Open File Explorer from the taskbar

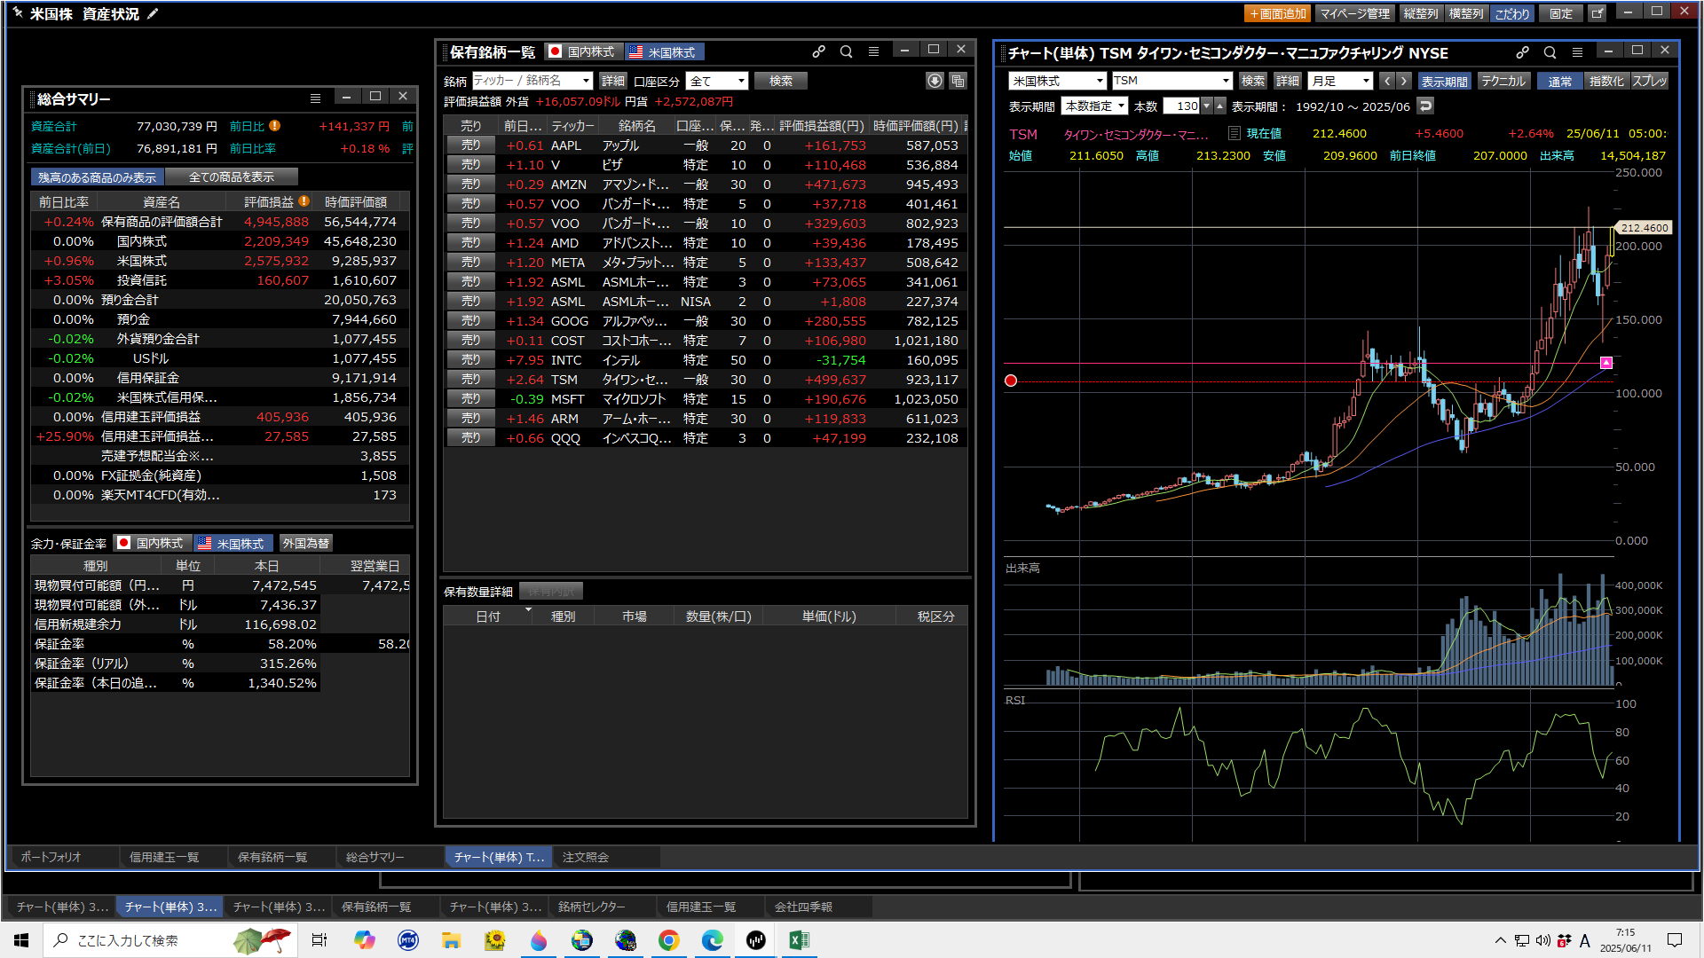coord(452,940)
